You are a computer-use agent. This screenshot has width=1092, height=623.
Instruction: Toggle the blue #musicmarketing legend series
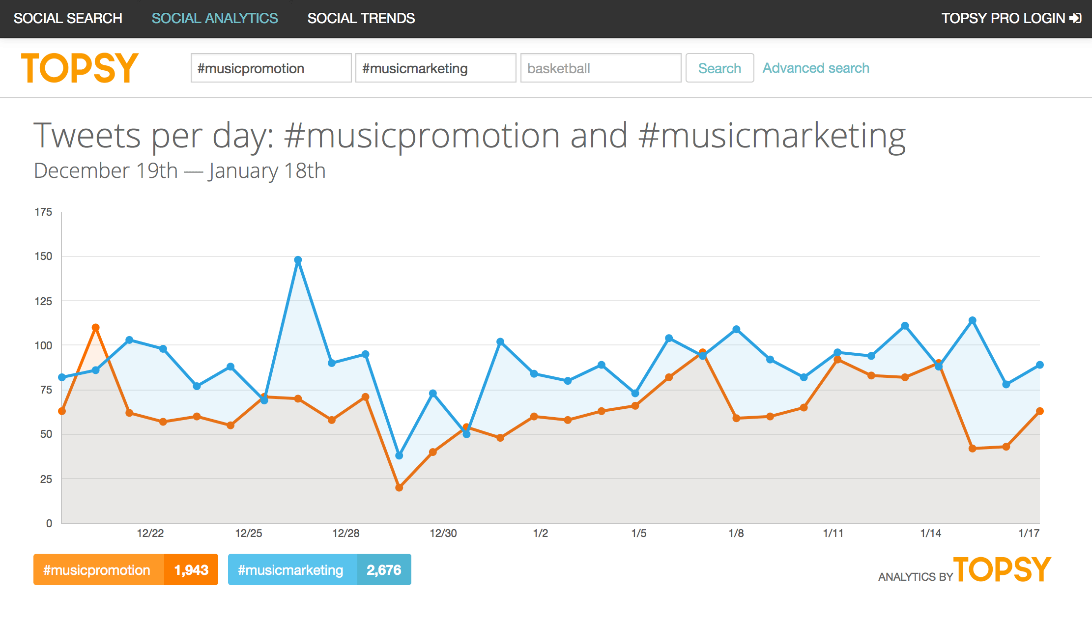pos(291,570)
